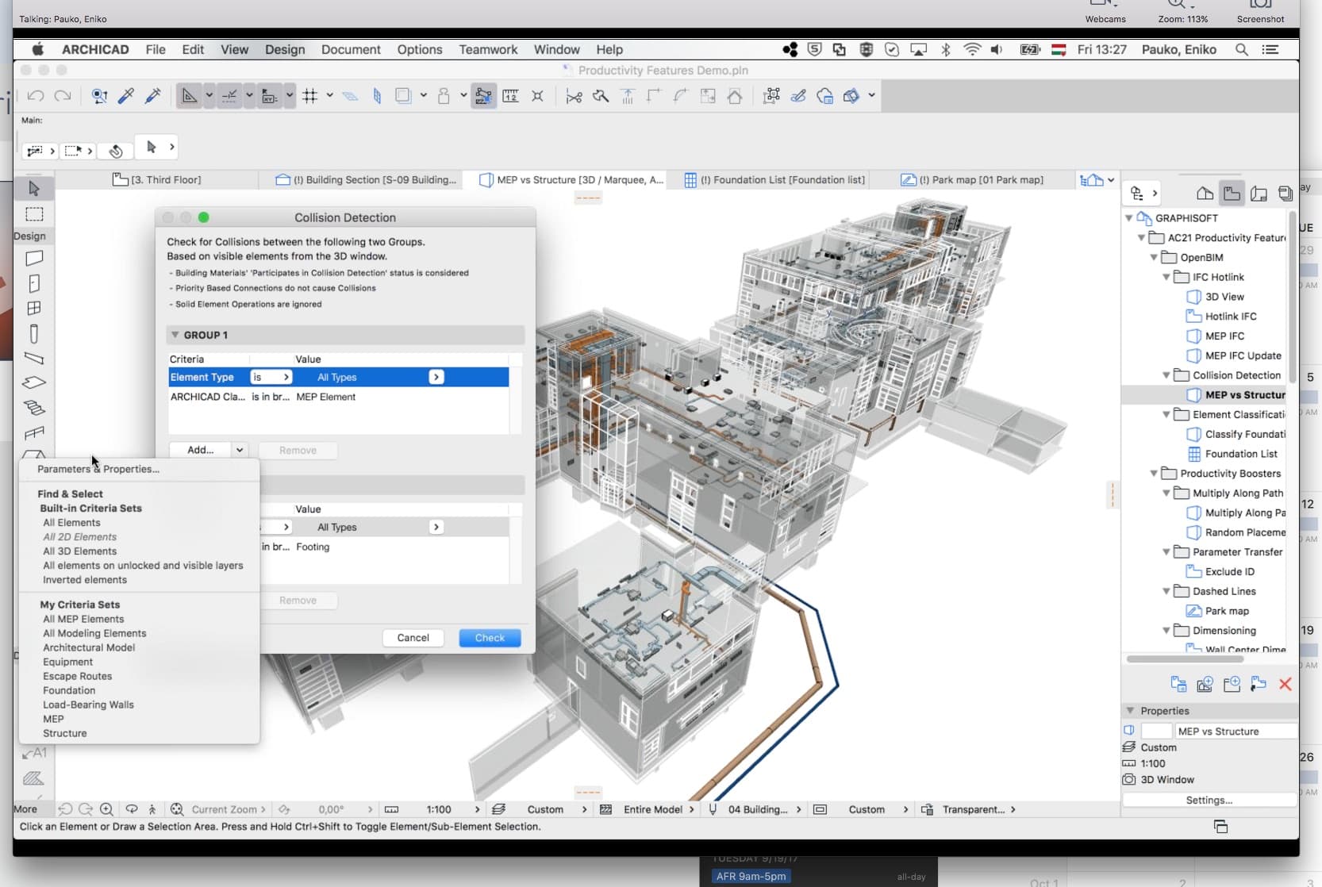Click the view name field MEP vs Structure
1322x887 pixels.
point(1235,731)
